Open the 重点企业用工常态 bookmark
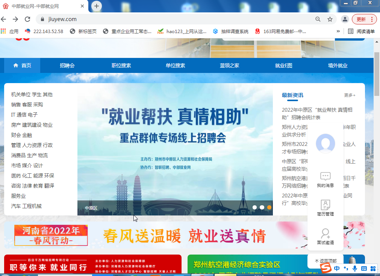Viewport: 380px width, 276px height. [x=127, y=31]
